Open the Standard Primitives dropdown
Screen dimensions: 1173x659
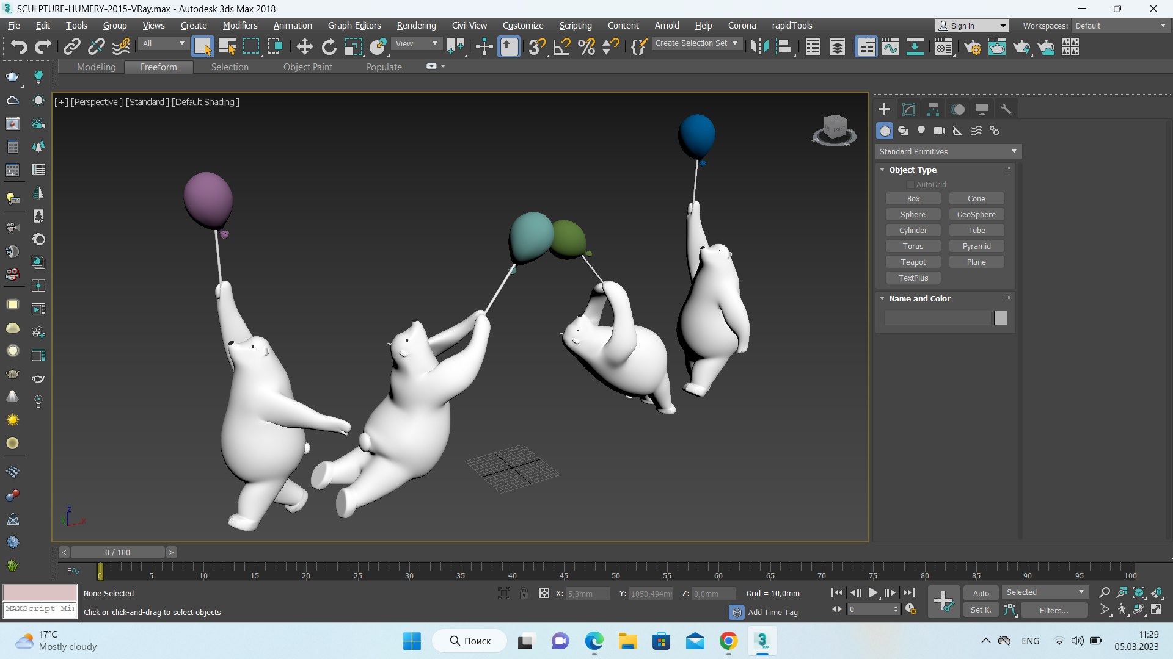point(948,151)
